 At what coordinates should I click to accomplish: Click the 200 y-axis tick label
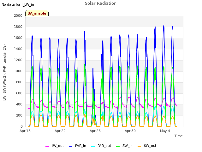[x=19, y=115]
